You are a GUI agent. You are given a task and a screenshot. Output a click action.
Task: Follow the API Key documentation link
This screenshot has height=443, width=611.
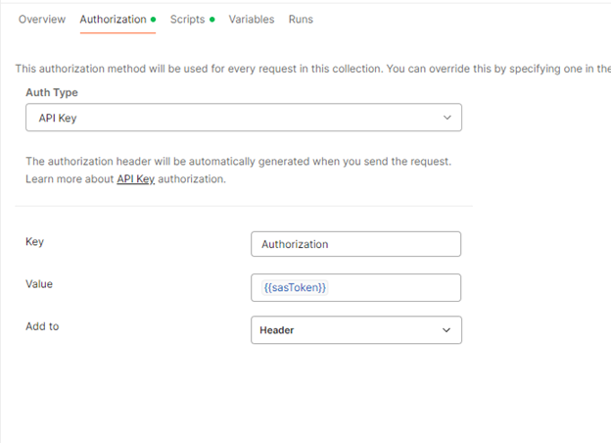[137, 179]
